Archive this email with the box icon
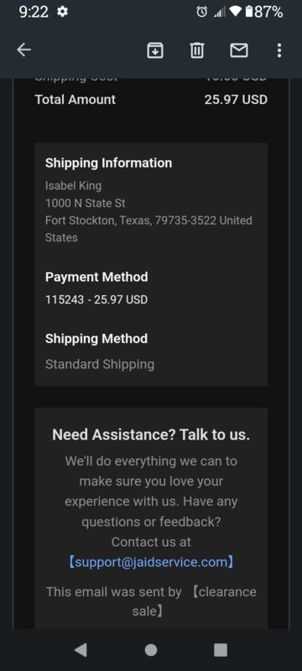Screen dimensions: 302x671 155,50
